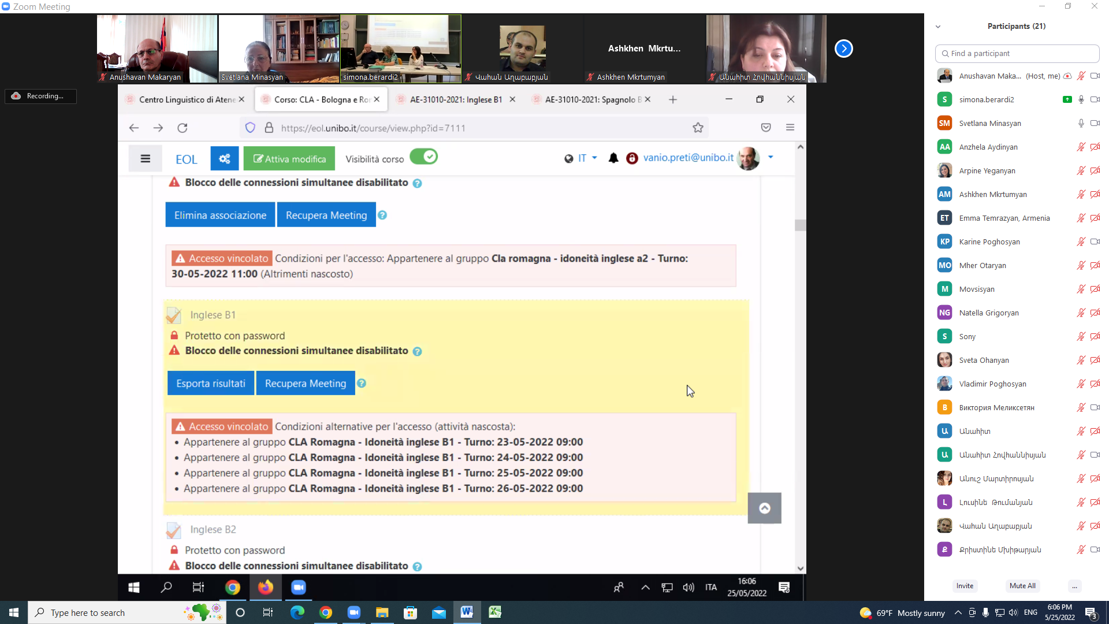Click Mute All button
Image resolution: width=1109 pixels, height=624 pixels.
point(1022,586)
